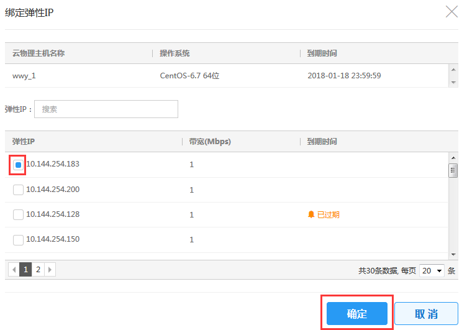Click the host table scroll-down arrow

click(453, 82)
